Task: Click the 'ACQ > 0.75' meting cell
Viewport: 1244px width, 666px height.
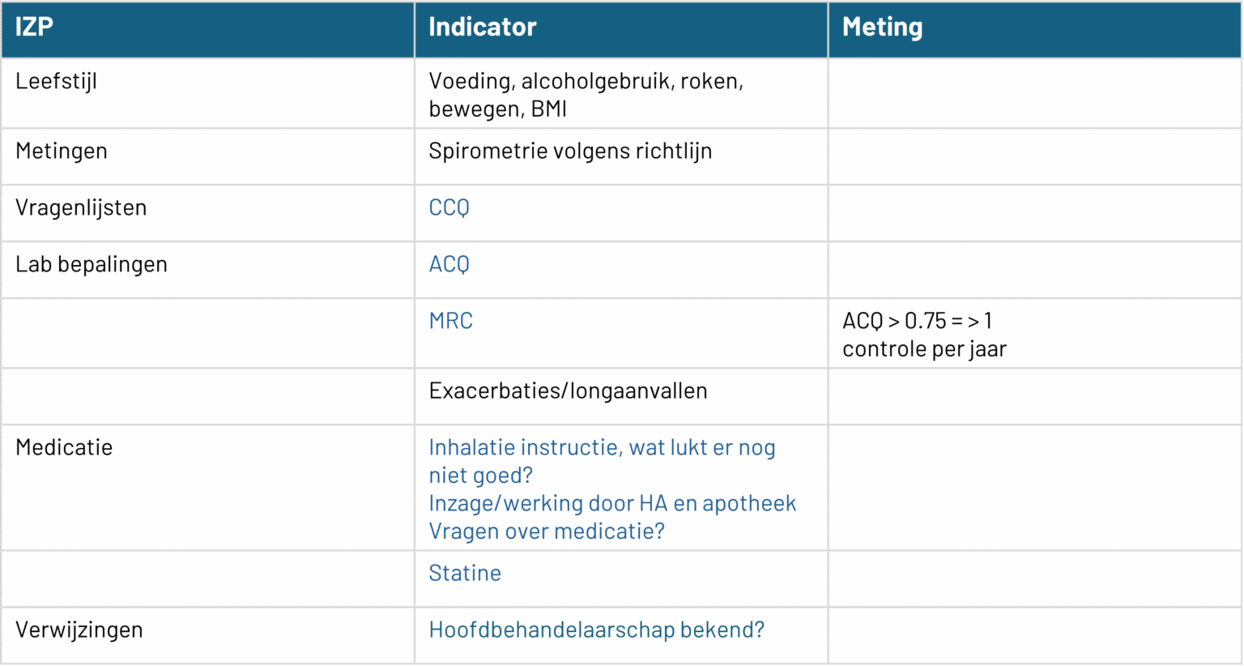Action: click(924, 335)
